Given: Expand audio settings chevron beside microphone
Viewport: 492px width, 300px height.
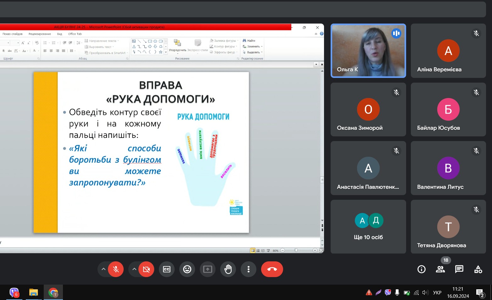Looking at the screenshot, I should [103, 269].
